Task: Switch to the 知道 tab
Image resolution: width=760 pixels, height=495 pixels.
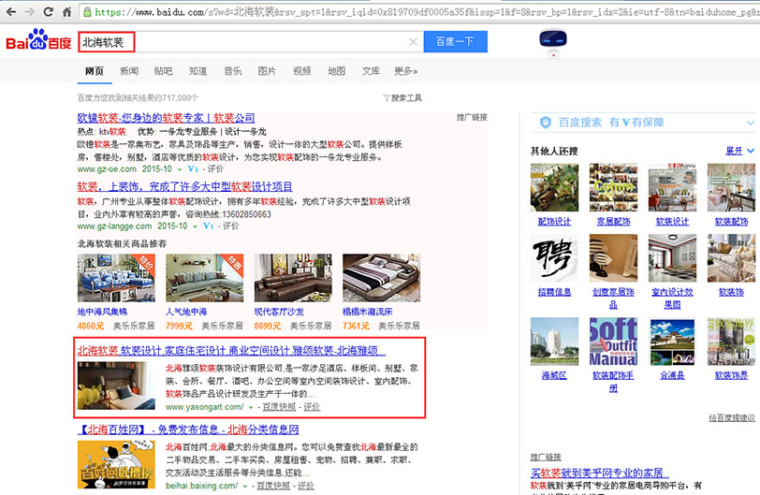Action: point(197,71)
